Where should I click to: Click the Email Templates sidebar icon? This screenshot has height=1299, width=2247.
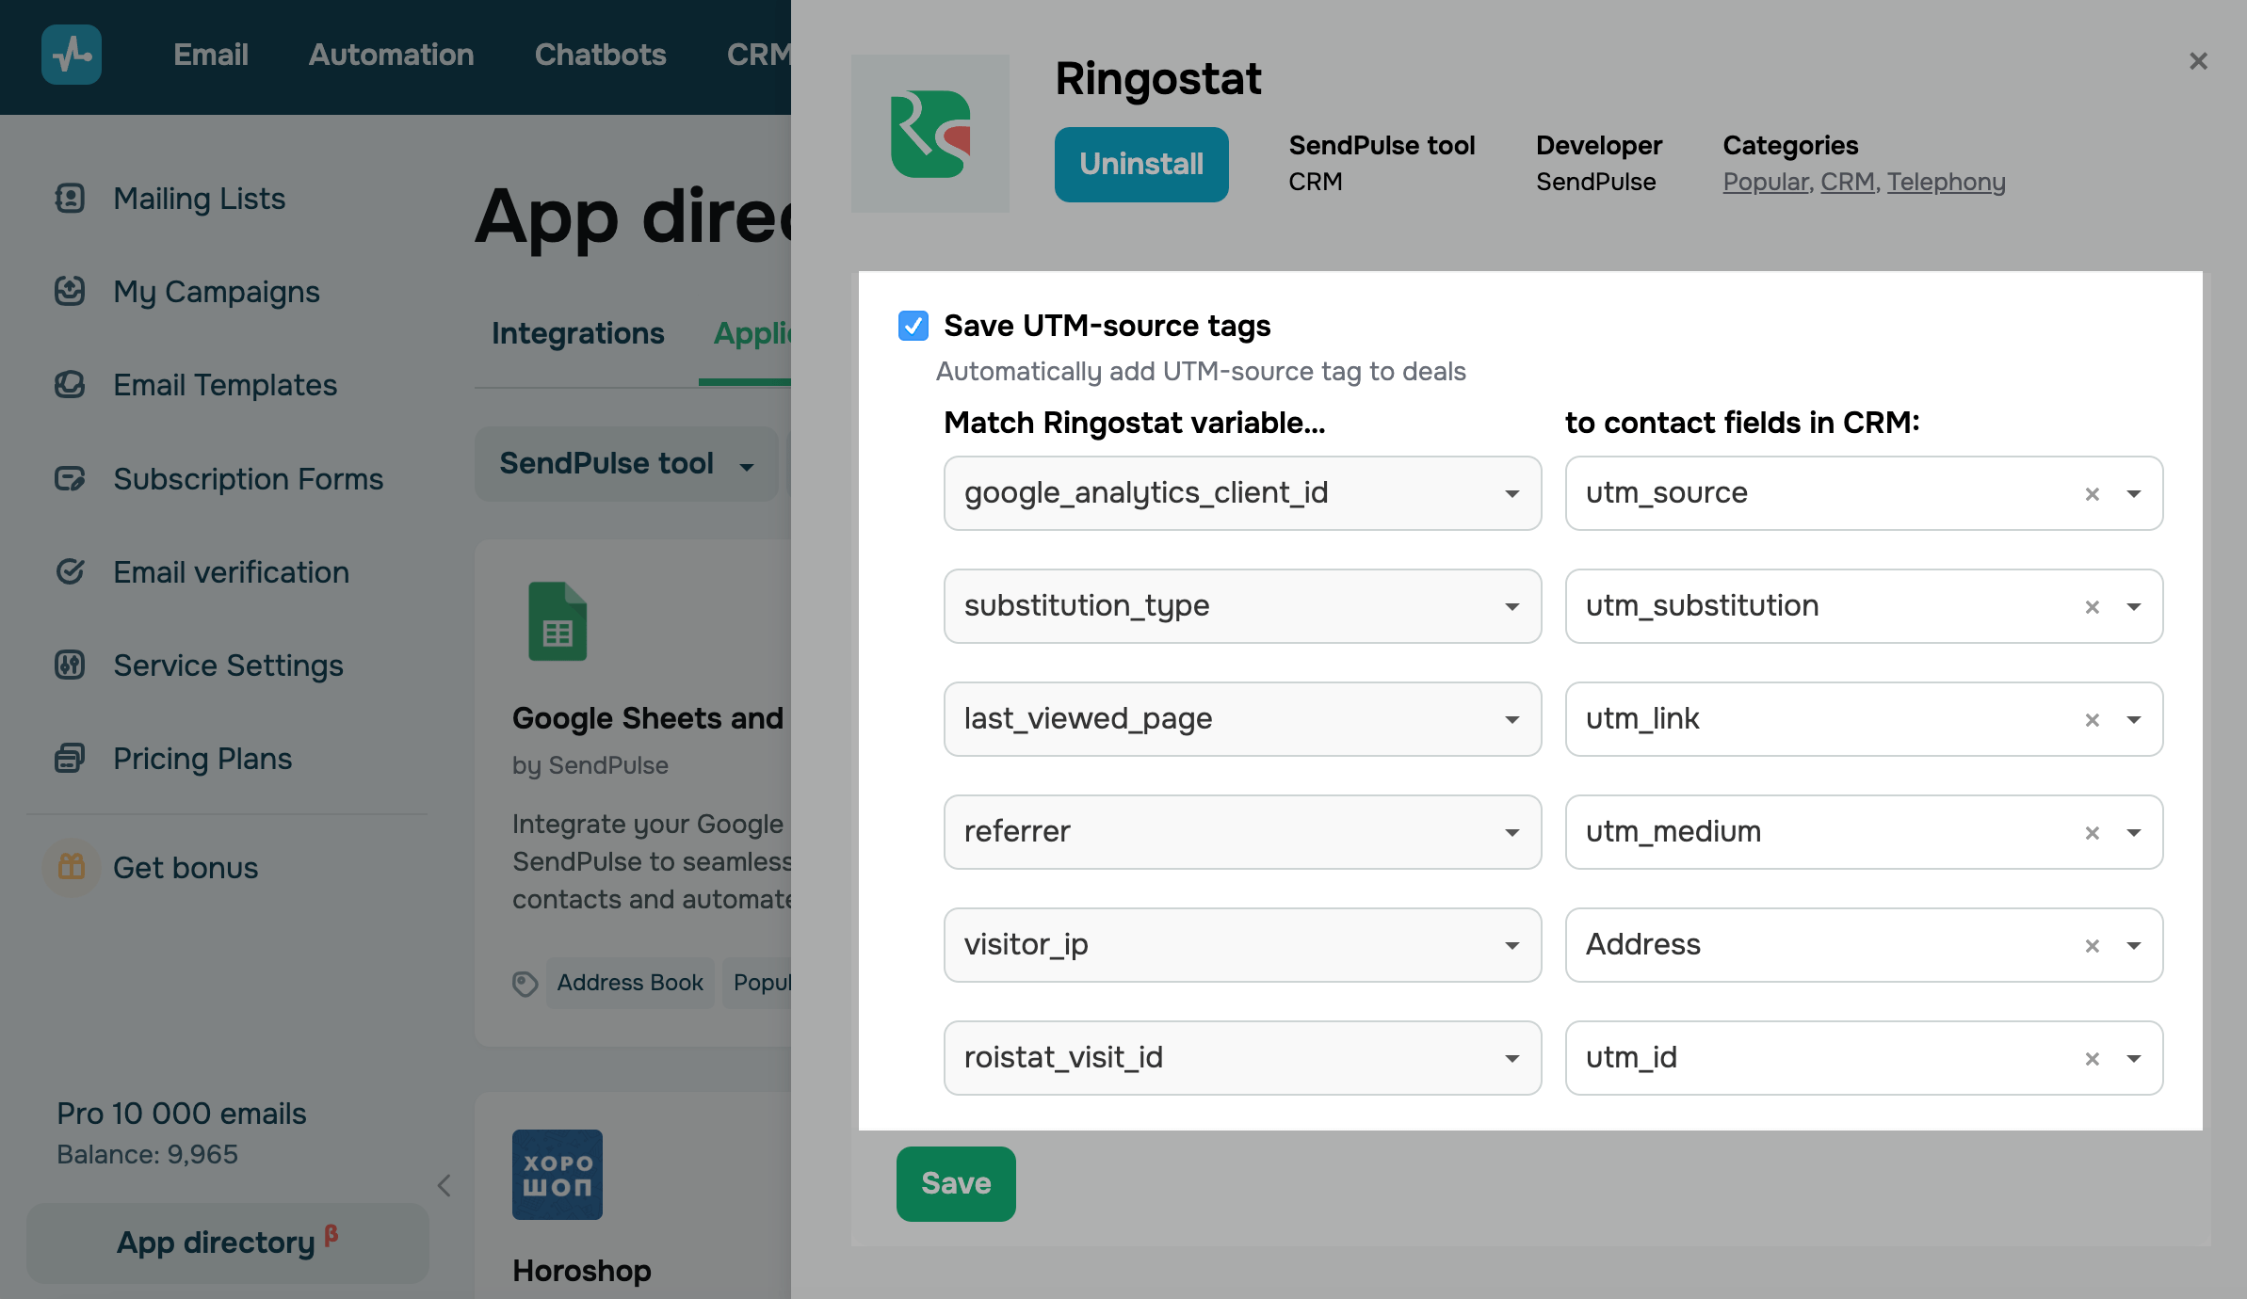tap(70, 385)
